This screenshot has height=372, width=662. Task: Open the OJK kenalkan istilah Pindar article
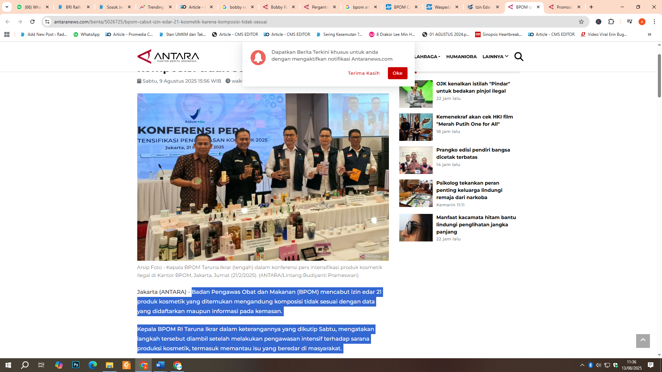[473, 87]
